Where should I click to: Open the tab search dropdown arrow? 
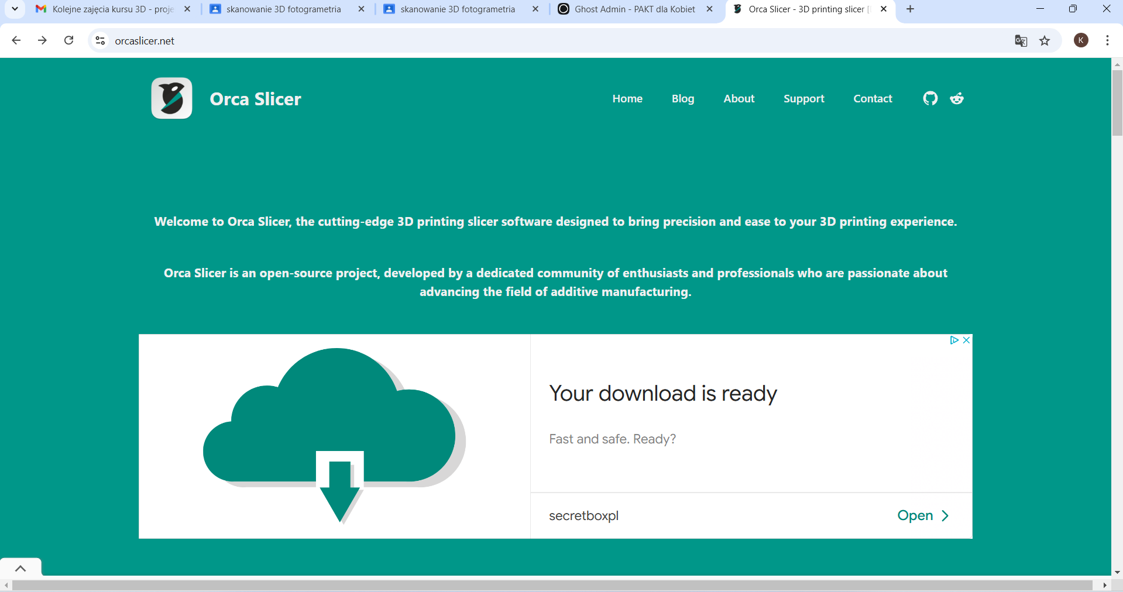coord(15,9)
